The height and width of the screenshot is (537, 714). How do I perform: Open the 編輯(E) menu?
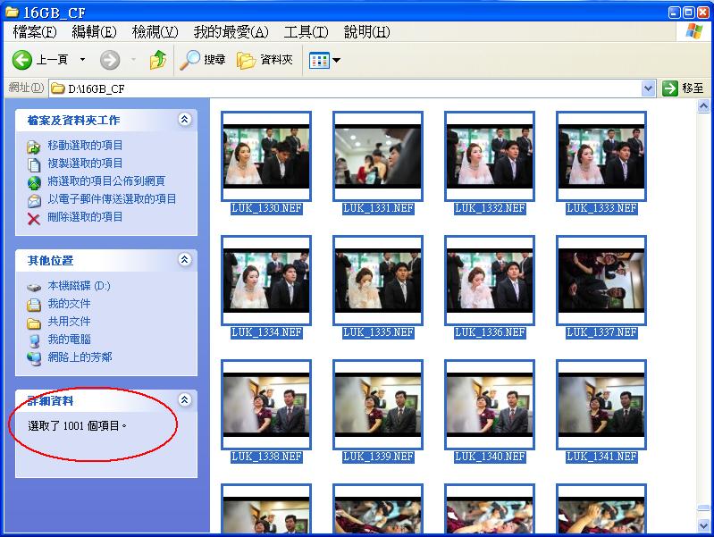pos(94,32)
